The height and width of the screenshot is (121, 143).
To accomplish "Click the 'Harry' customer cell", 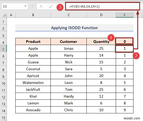I will pyautogui.click(x=68, y=55).
